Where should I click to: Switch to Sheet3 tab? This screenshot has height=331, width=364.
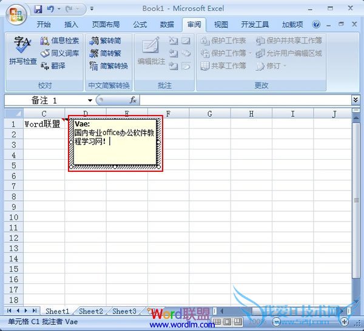click(124, 311)
